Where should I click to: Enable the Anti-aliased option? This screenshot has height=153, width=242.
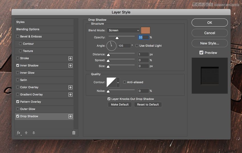coord(125,82)
